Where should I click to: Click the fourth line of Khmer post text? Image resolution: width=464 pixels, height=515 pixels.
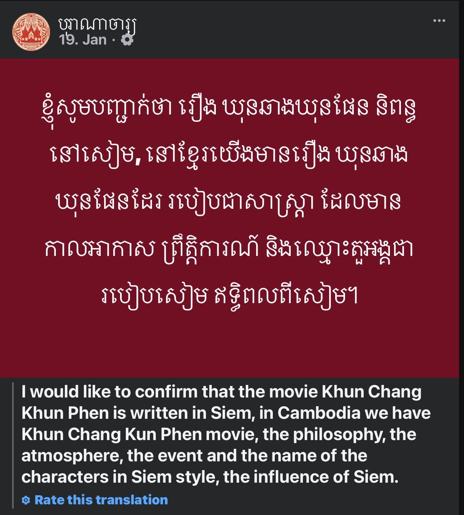(229, 249)
